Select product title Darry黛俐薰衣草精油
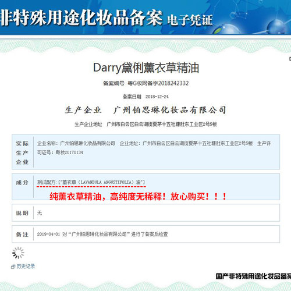Viewport: 291px width, 291px height. tap(146, 68)
